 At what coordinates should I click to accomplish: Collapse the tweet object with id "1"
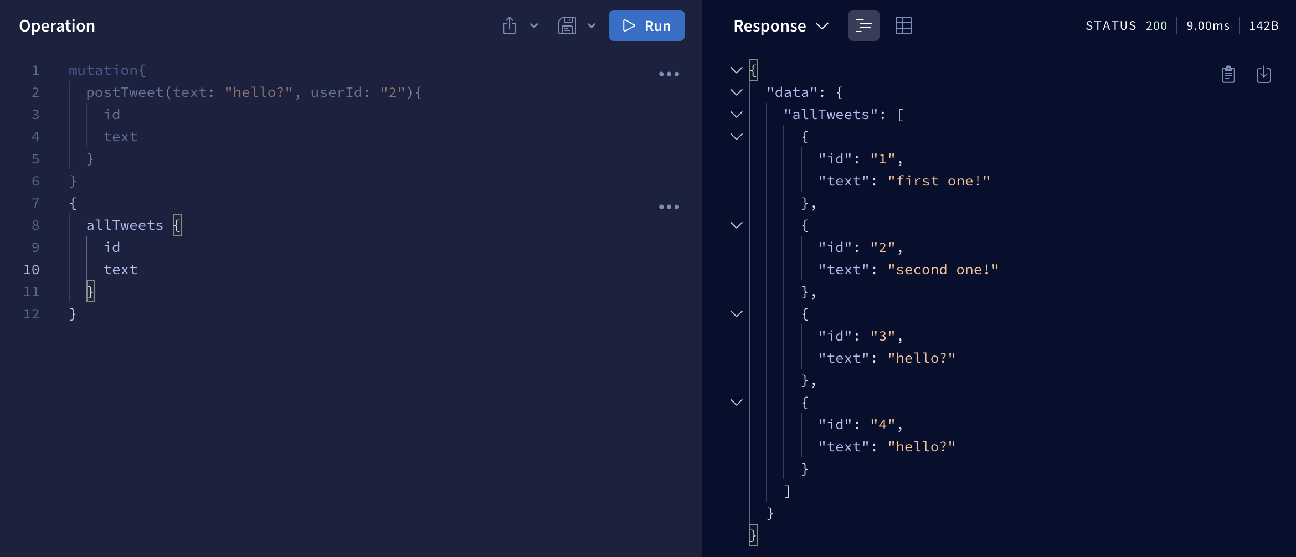tap(737, 137)
